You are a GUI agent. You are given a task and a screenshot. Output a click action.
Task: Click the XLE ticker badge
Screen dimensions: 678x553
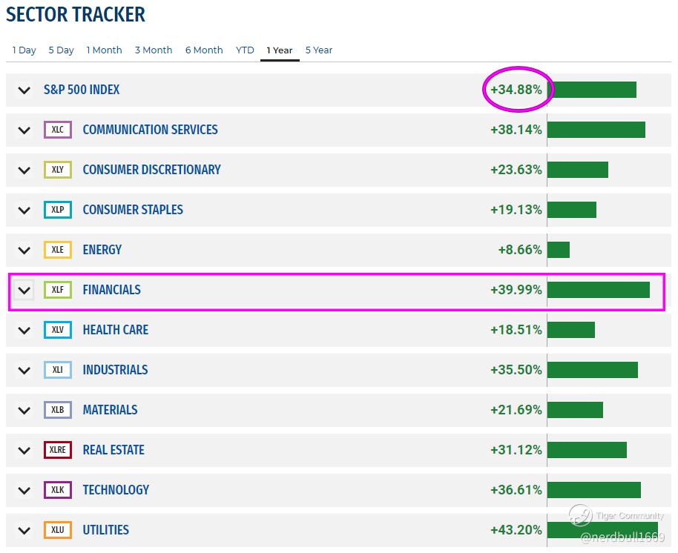(58, 250)
